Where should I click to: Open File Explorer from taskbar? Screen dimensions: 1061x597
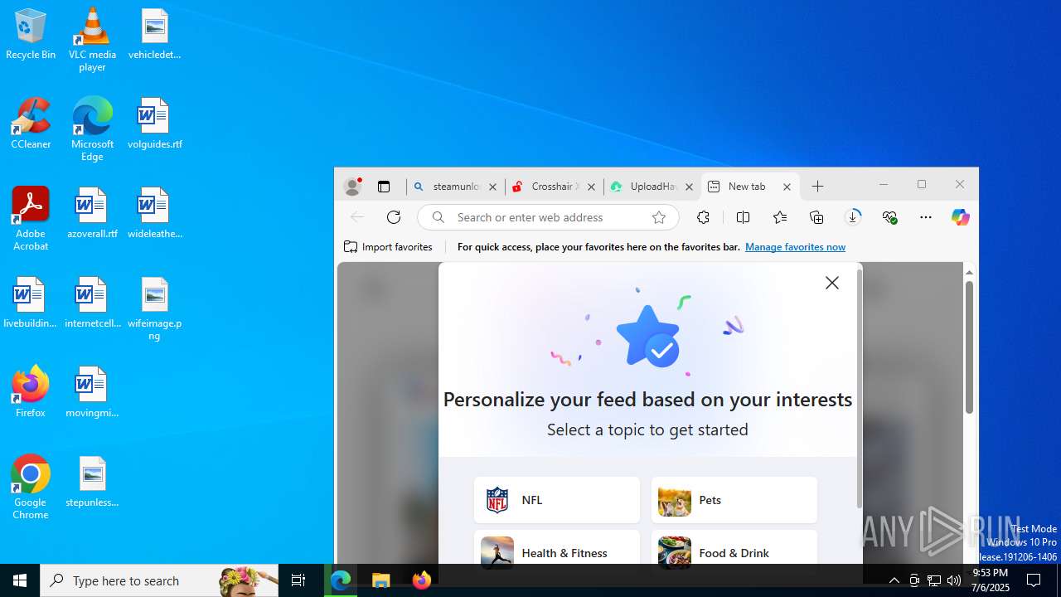[381, 580]
